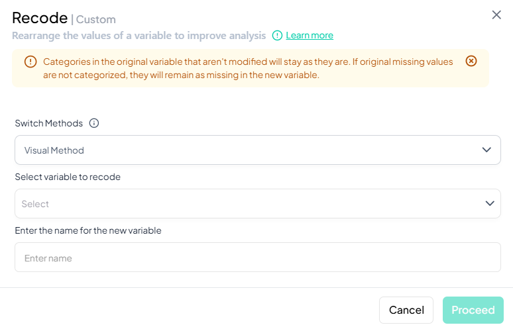
Task: Click the Recode dialog title
Action: pos(40,18)
